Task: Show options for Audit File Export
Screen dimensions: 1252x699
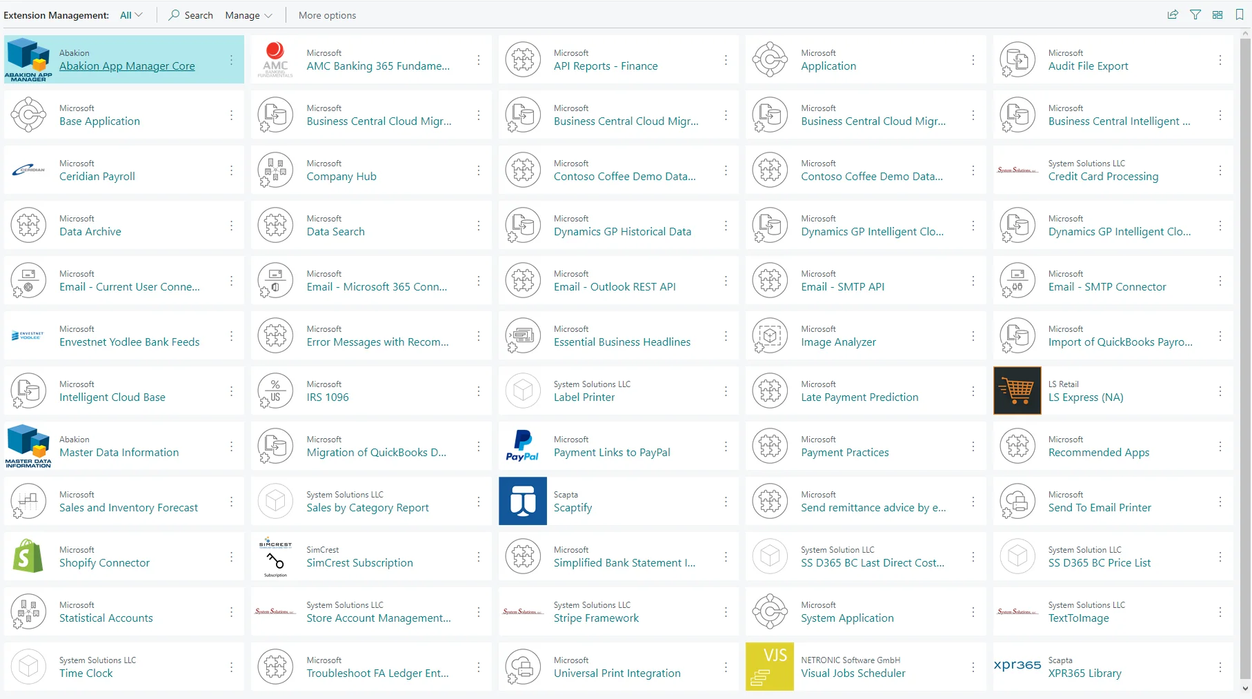Action: point(1220,60)
